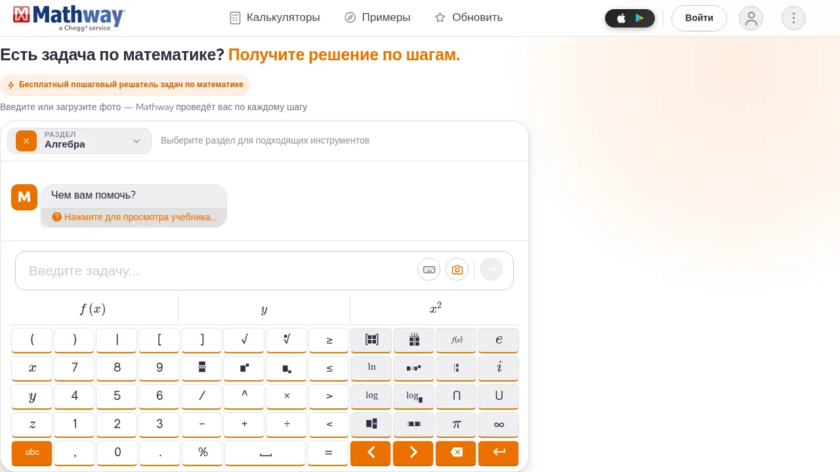Insert the matrix template key
The height and width of the screenshot is (472, 840).
[371, 340]
